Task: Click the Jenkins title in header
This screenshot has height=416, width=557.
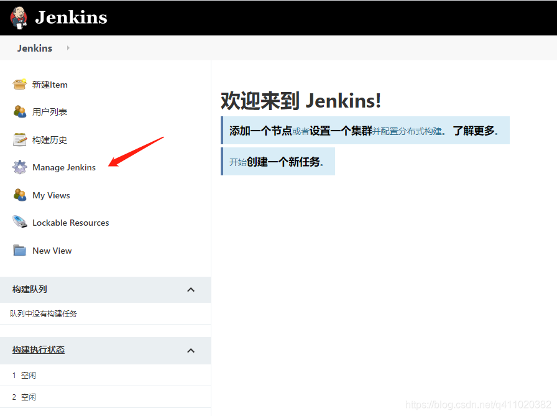Action: click(x=71, y=17)
